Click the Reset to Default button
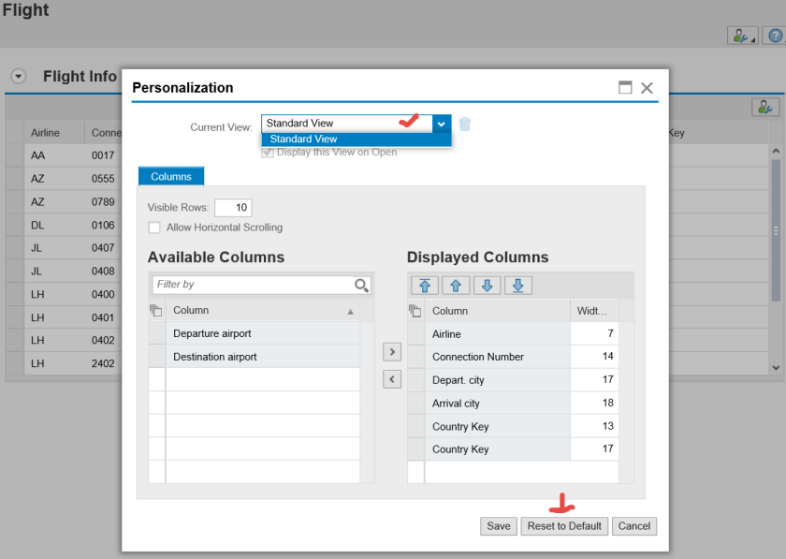The image size is (786, 559). tap(564, 526)
